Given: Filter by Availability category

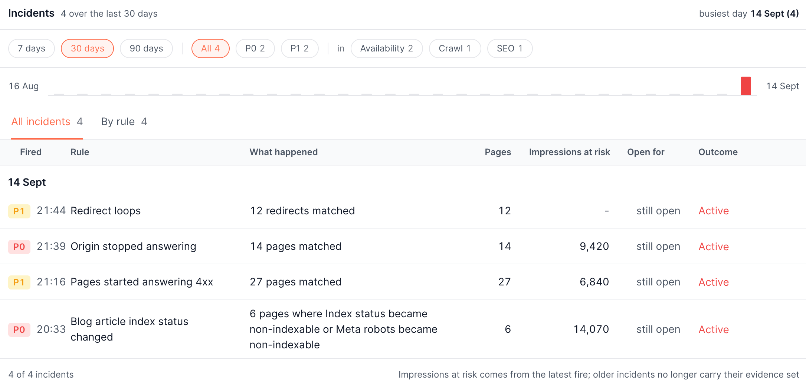Looking at the screenshot, I should tap(386, 48).
